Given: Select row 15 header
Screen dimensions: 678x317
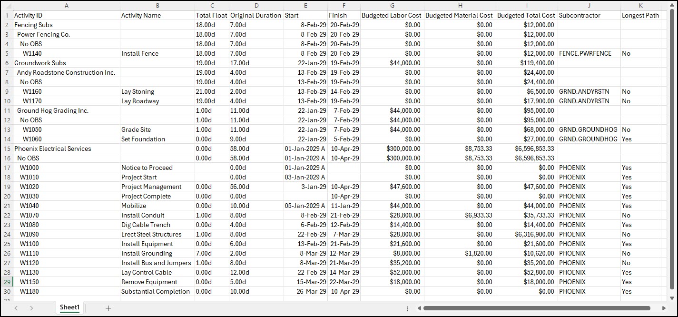Looking at the screenshot, I should 6,149.
